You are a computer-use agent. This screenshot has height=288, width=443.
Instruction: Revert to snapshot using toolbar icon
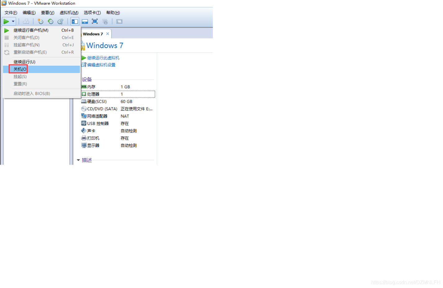click(50, 21)
